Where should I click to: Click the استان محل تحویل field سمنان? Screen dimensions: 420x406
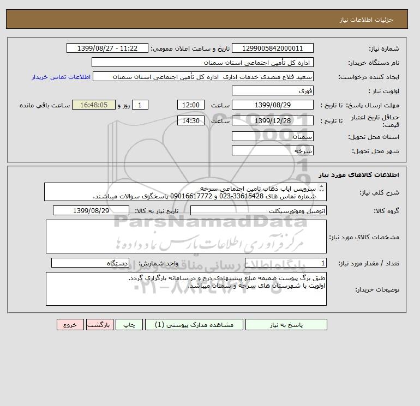pyautogui.click(x=272, y=136)
